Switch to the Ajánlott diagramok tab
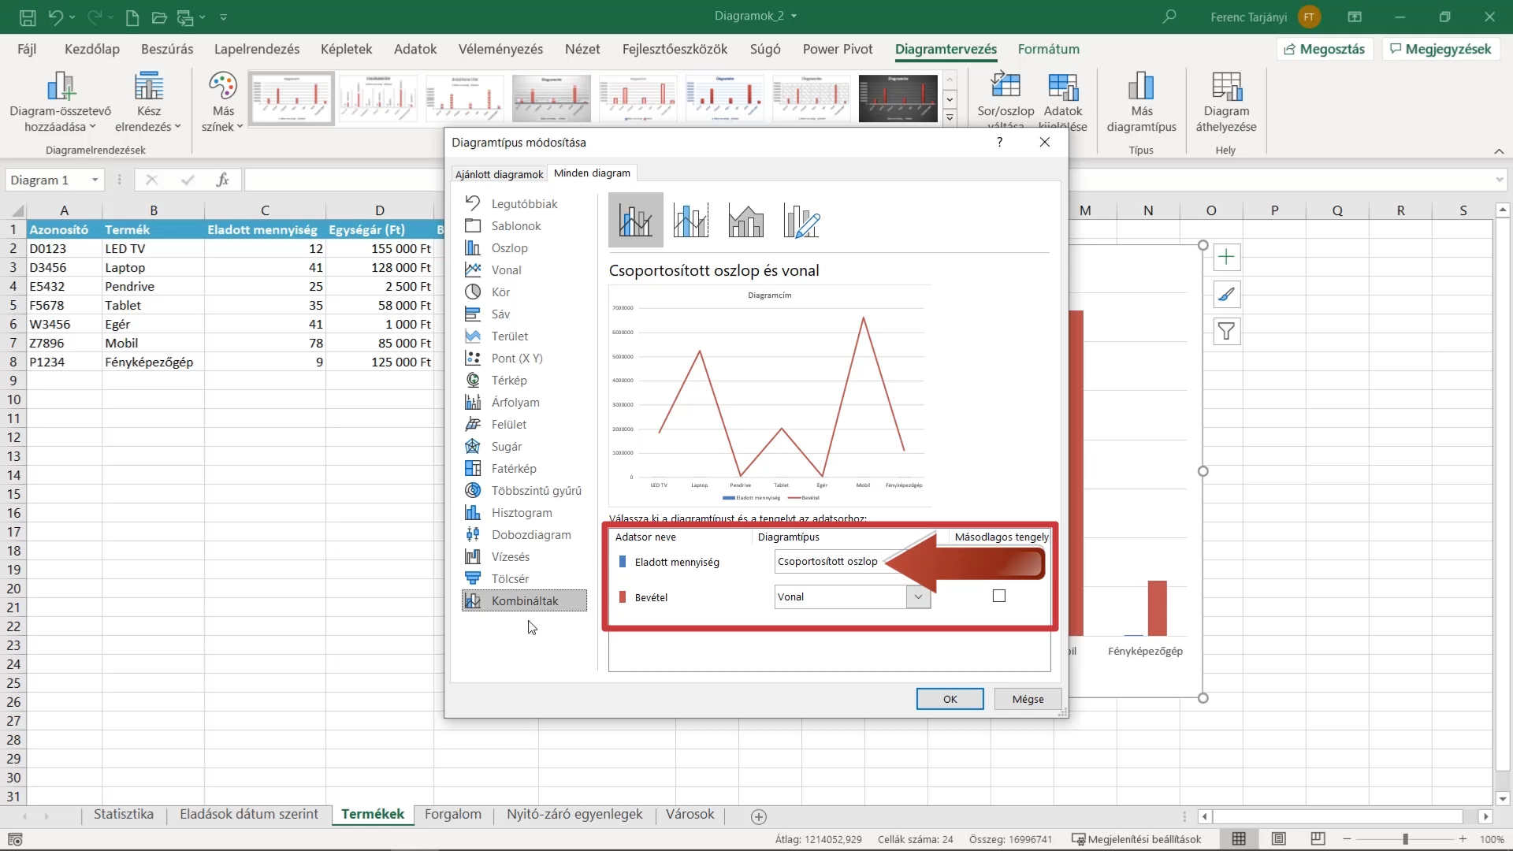The height and width of the screenshot is (851, 1513). click(500, 174)
